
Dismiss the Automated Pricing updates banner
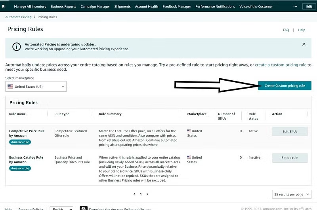304,44
